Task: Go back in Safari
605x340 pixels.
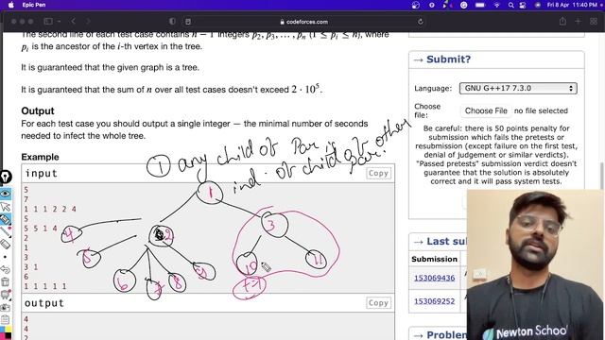Action: click(x=74, y=21)
